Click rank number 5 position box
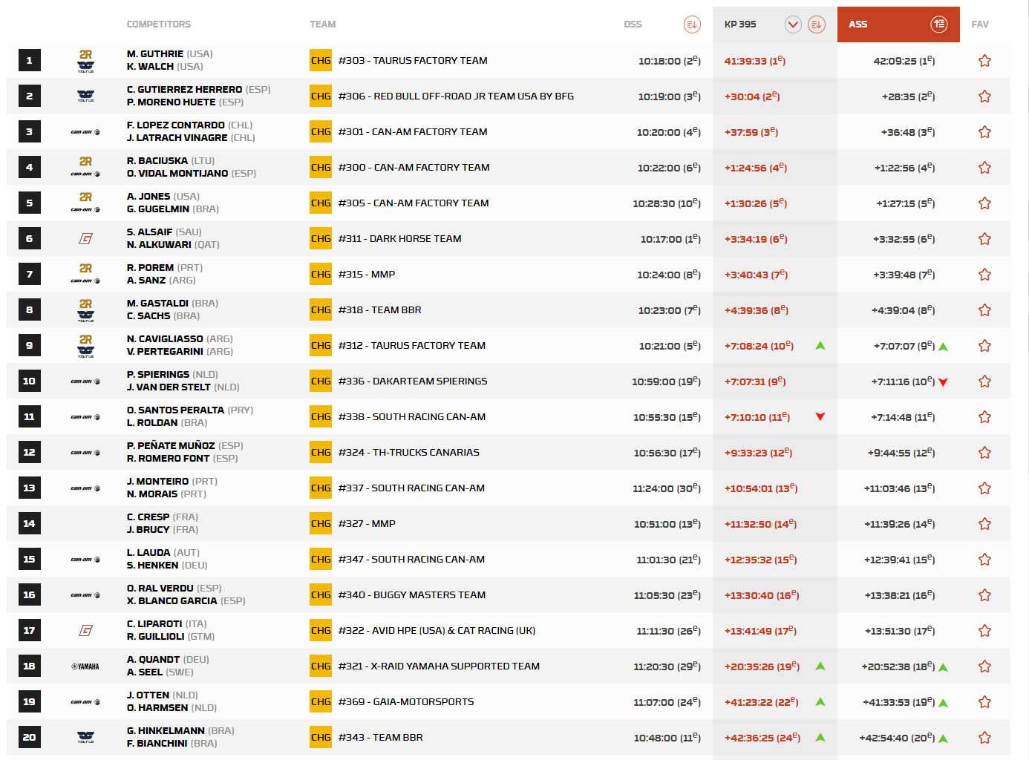 [x=29, y=203]
